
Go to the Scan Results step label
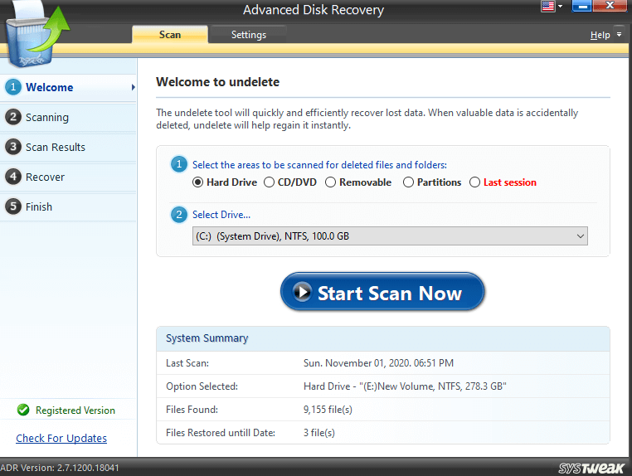point(56,147)
